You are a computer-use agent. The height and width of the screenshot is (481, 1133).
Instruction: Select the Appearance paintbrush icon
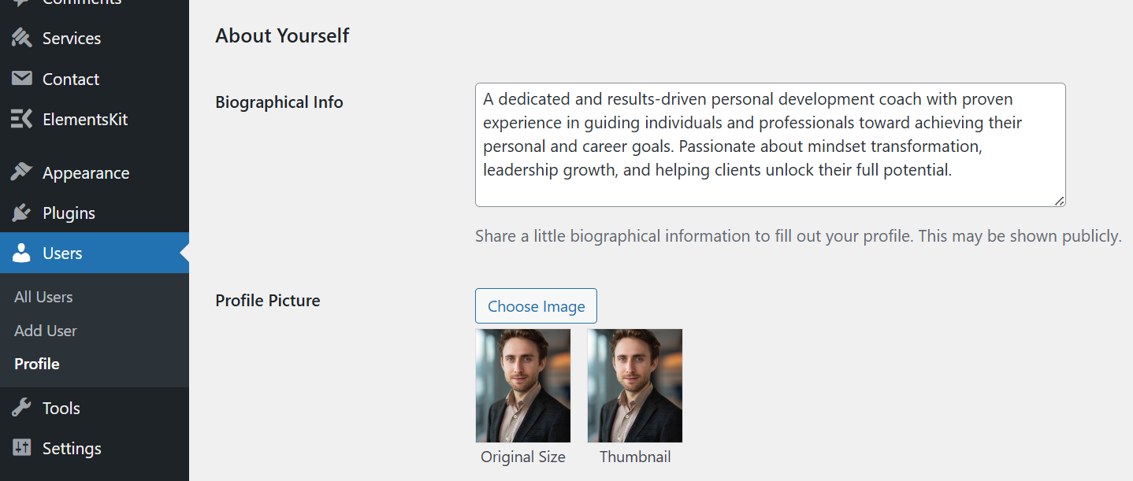coord(20,172)
